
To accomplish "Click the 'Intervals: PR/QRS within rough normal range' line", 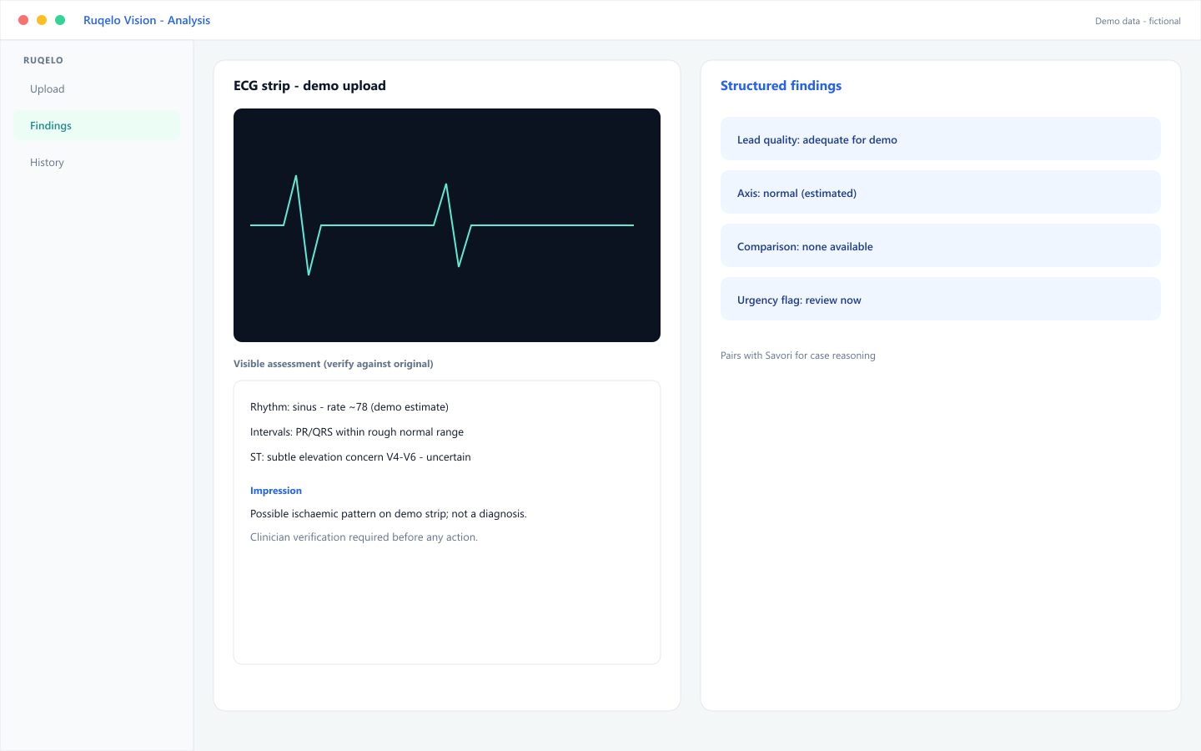I will tap(357, 432).
